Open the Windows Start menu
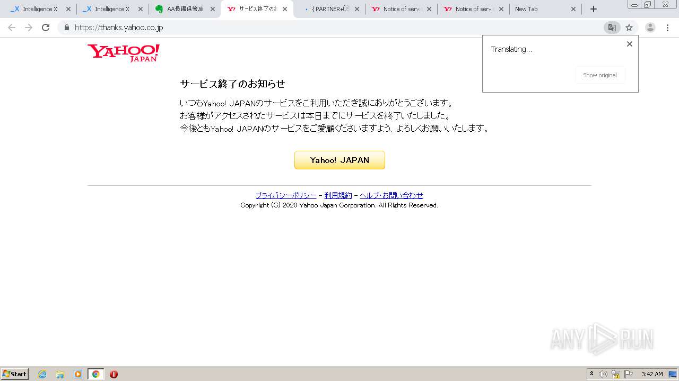The height and width of the screenshot is (381, 679). pyautogui.click(x=14, y=374)
